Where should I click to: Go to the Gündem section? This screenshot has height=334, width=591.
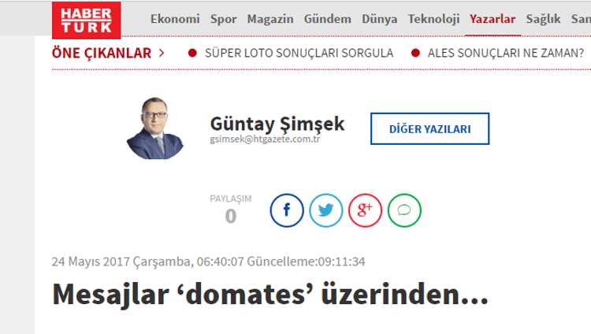328,19
